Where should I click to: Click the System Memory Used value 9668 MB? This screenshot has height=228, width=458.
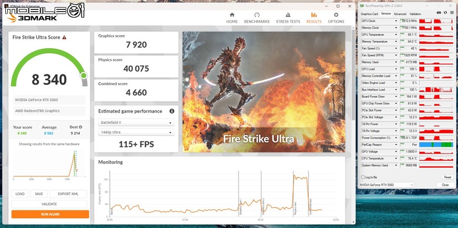412,165
